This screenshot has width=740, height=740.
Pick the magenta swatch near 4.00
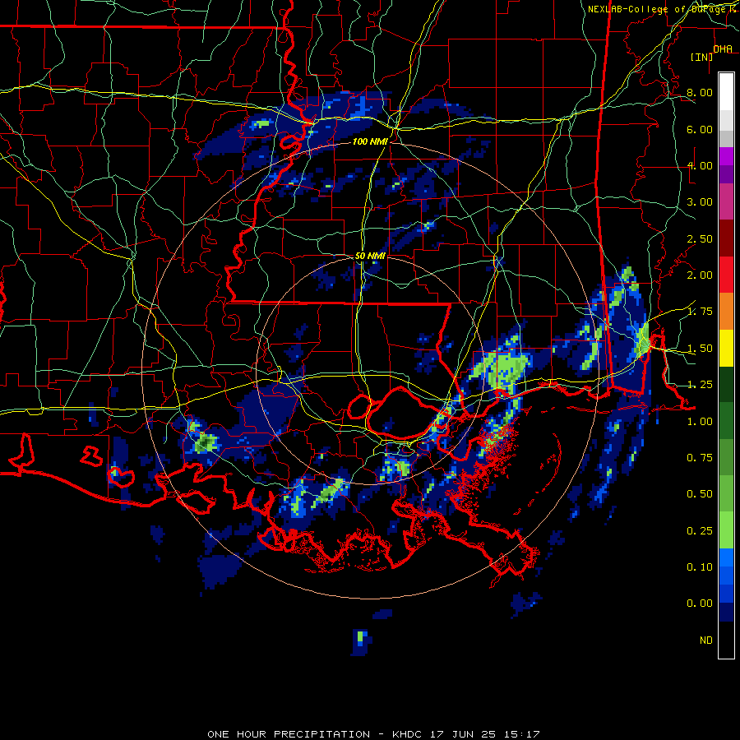pos(726,156)
